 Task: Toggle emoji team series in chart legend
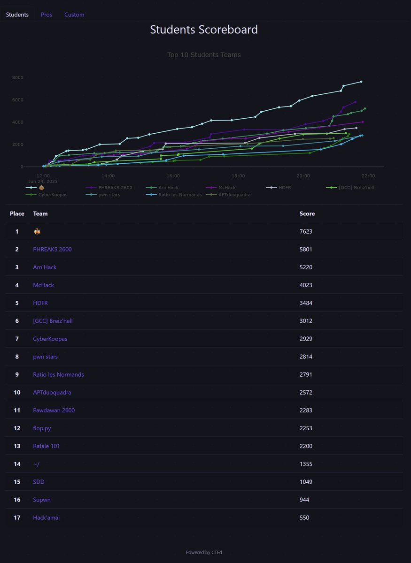(x=35, y=188)
